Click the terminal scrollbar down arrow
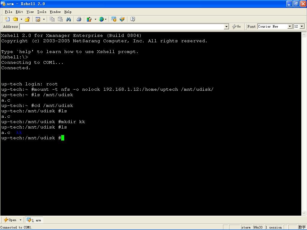Screen dimensions: 307x230 pos(304,213)
